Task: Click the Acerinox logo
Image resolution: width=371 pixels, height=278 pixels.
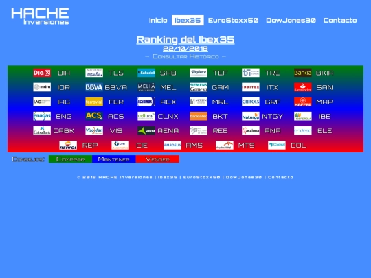Action: pyautogui.click(x=146, y=102)
